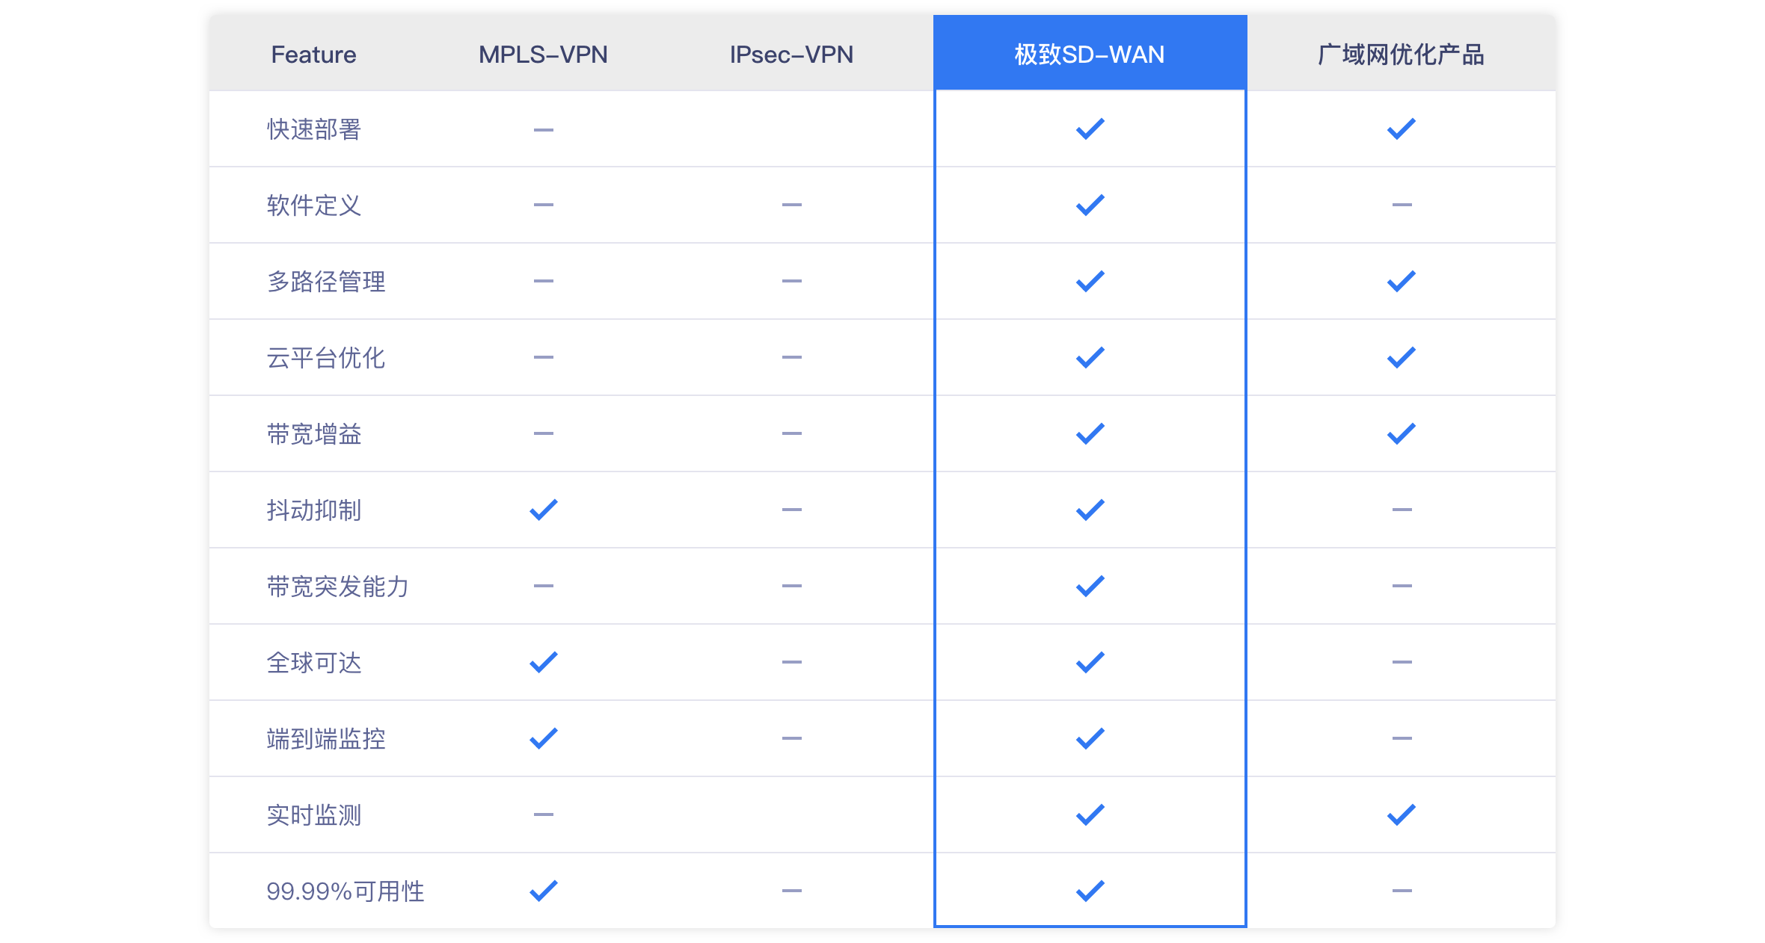Click the 带宽增益 feature label

pos(314,434)
